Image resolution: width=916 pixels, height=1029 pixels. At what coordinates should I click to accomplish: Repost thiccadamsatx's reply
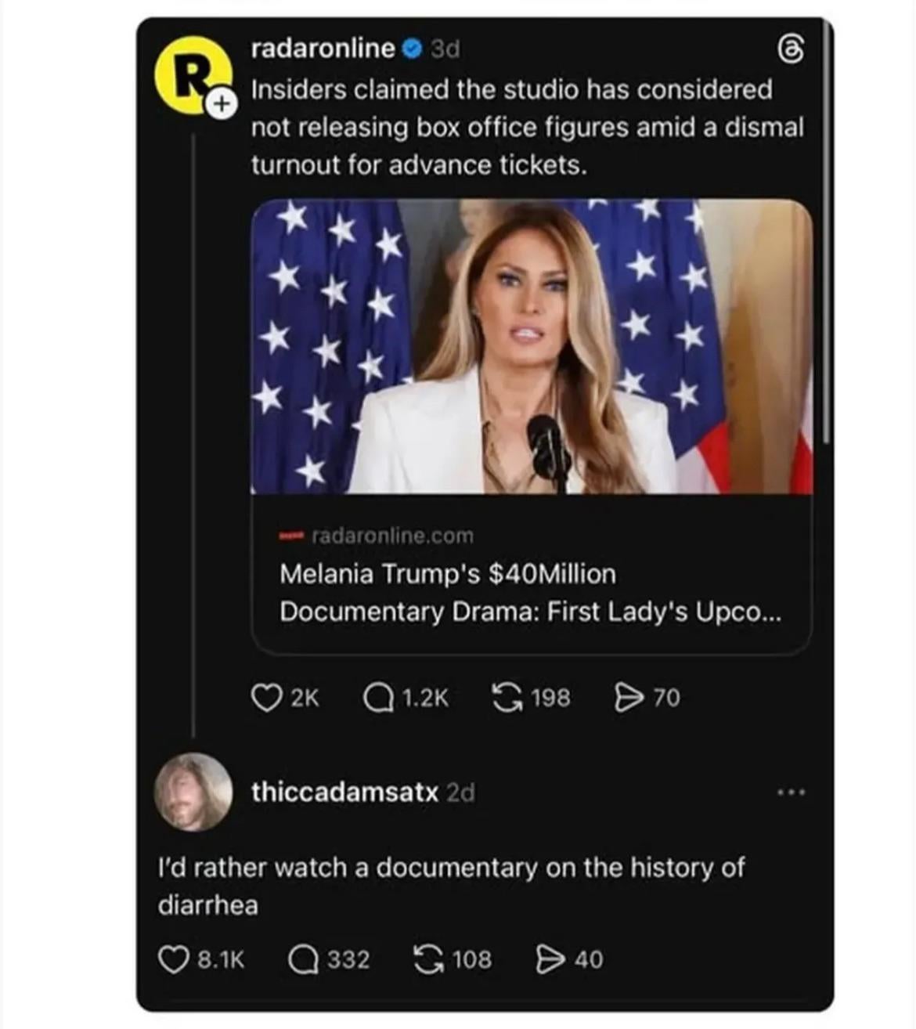point(428,959)
